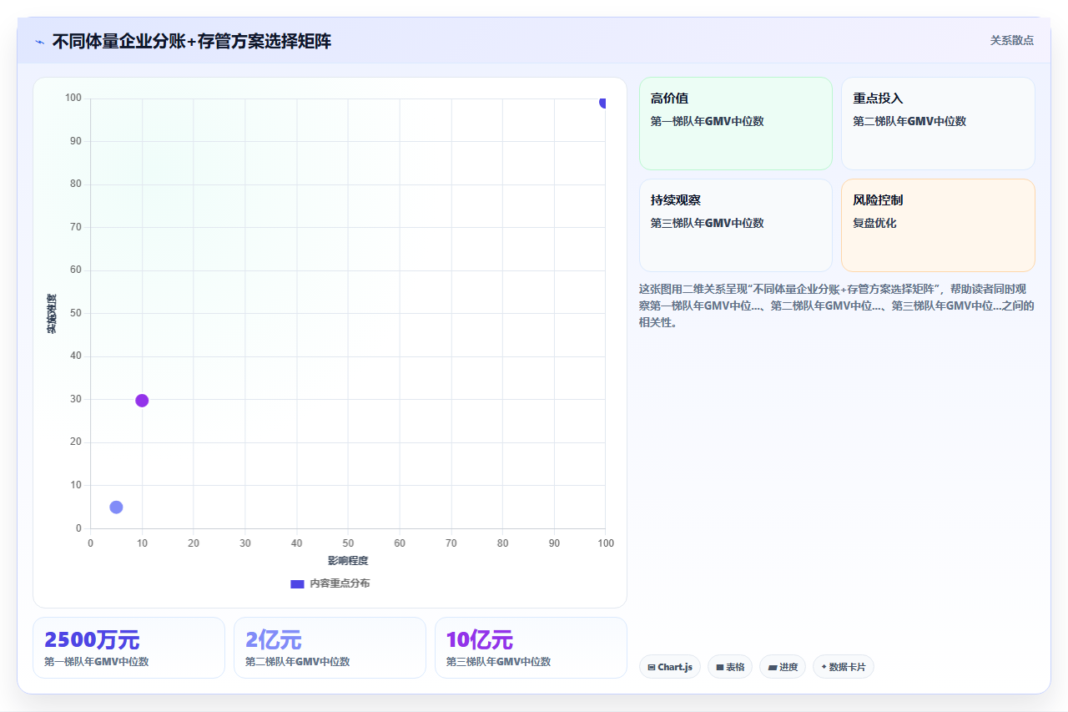This screenshot has height=712, width=1068.
Task: Click the 数据卡片 tag chip
Action: (x=844, y=666)
